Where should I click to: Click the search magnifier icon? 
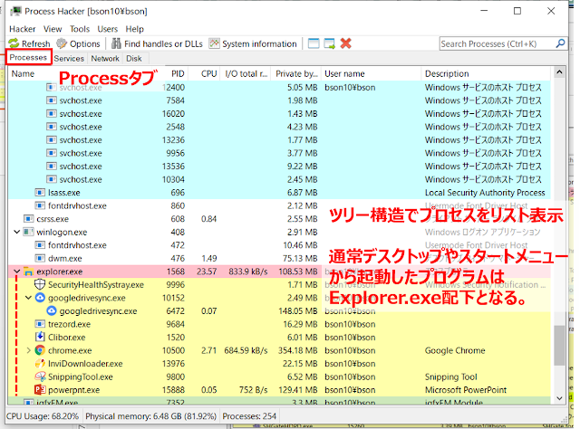(x=560, y=43)
